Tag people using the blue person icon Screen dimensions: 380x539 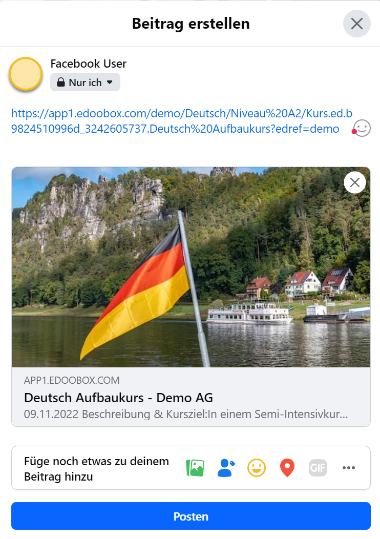click(226, 468)
